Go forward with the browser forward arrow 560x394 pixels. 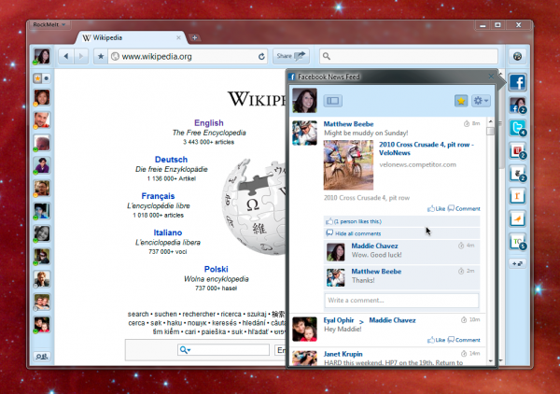point(81,56)
